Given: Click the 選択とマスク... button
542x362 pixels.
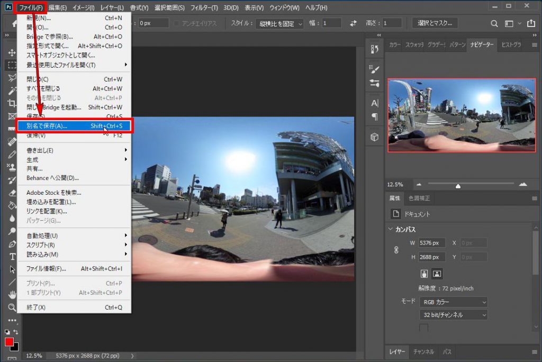Looking at the screenshot, I should coord(435,23).
